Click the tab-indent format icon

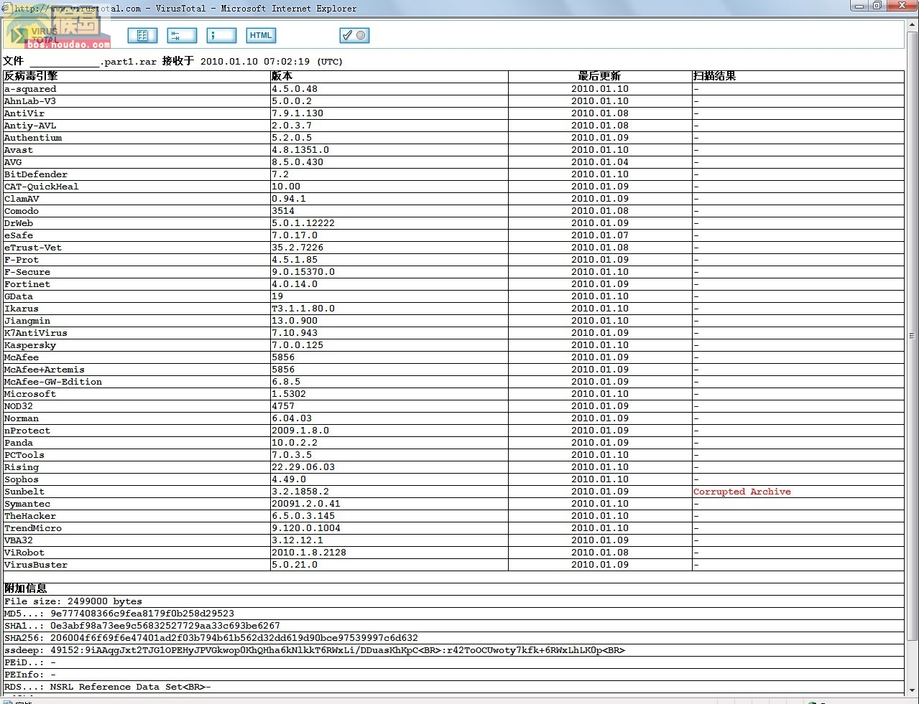coord(182,35)
